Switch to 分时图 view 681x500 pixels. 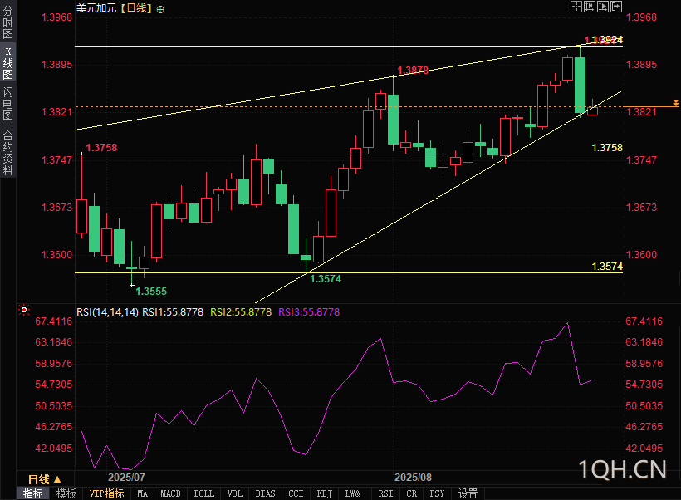pyautogui.click(x=7, y=23)
